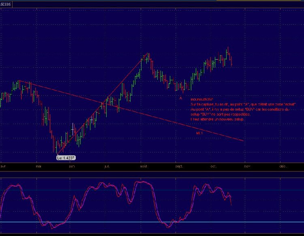Select the light-blue lower level line in oscillator
This screenshot has width=304, height=236.
pyautogui.click(x=152, y=222)
